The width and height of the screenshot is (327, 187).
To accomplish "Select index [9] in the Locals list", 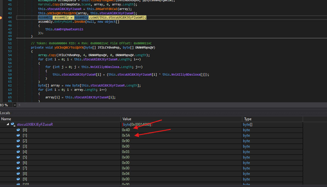I will pyautogui.click(x=25, y=179).
